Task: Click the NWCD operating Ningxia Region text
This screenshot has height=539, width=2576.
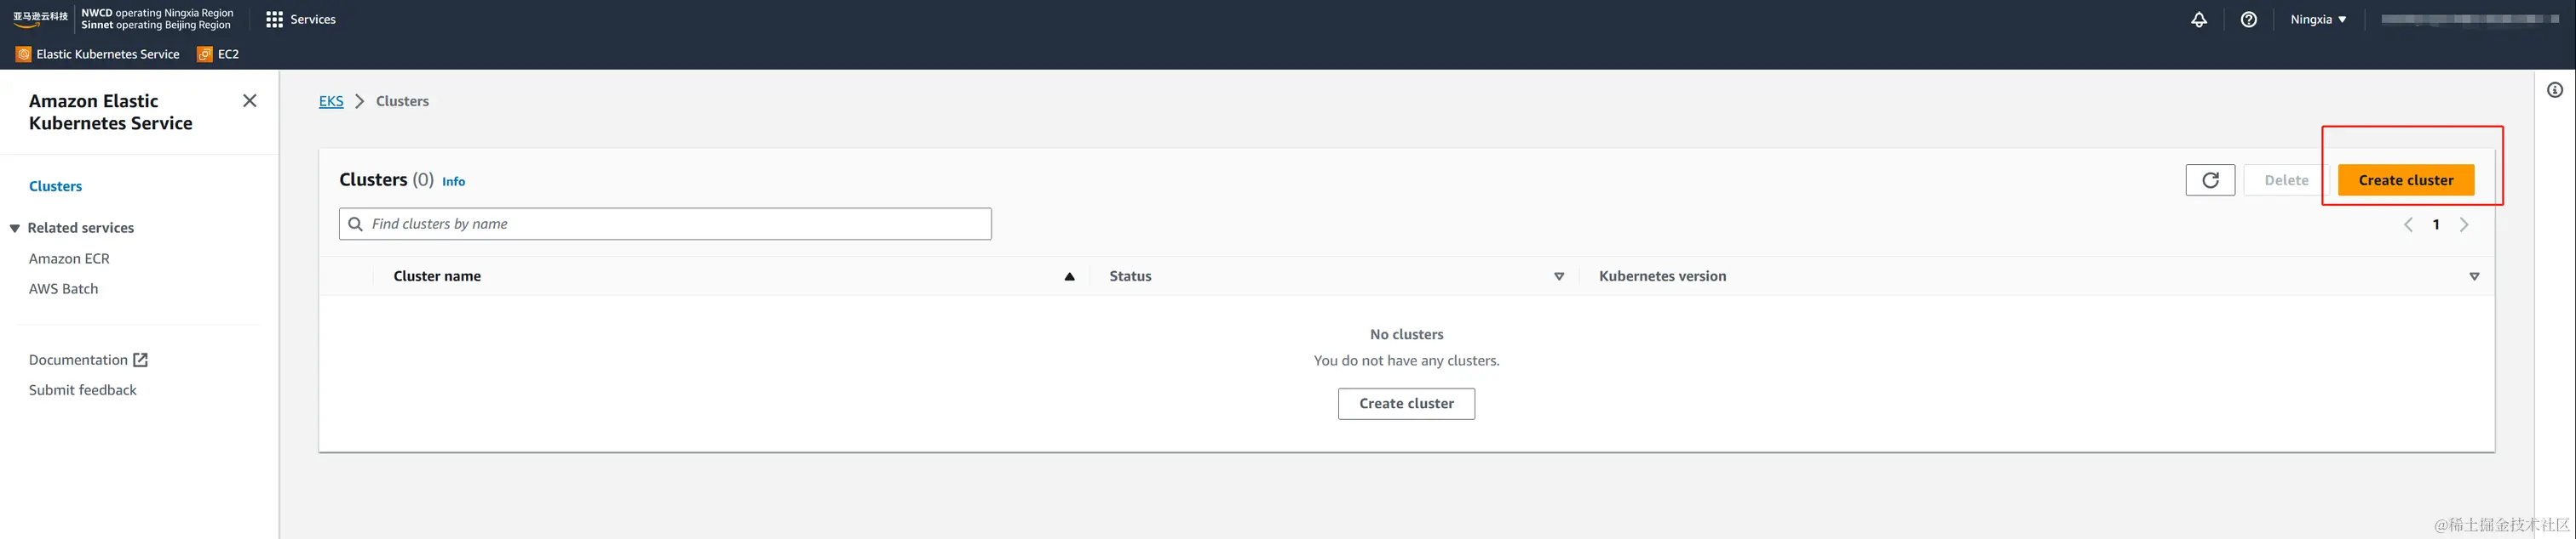Action: coord(157,13)
